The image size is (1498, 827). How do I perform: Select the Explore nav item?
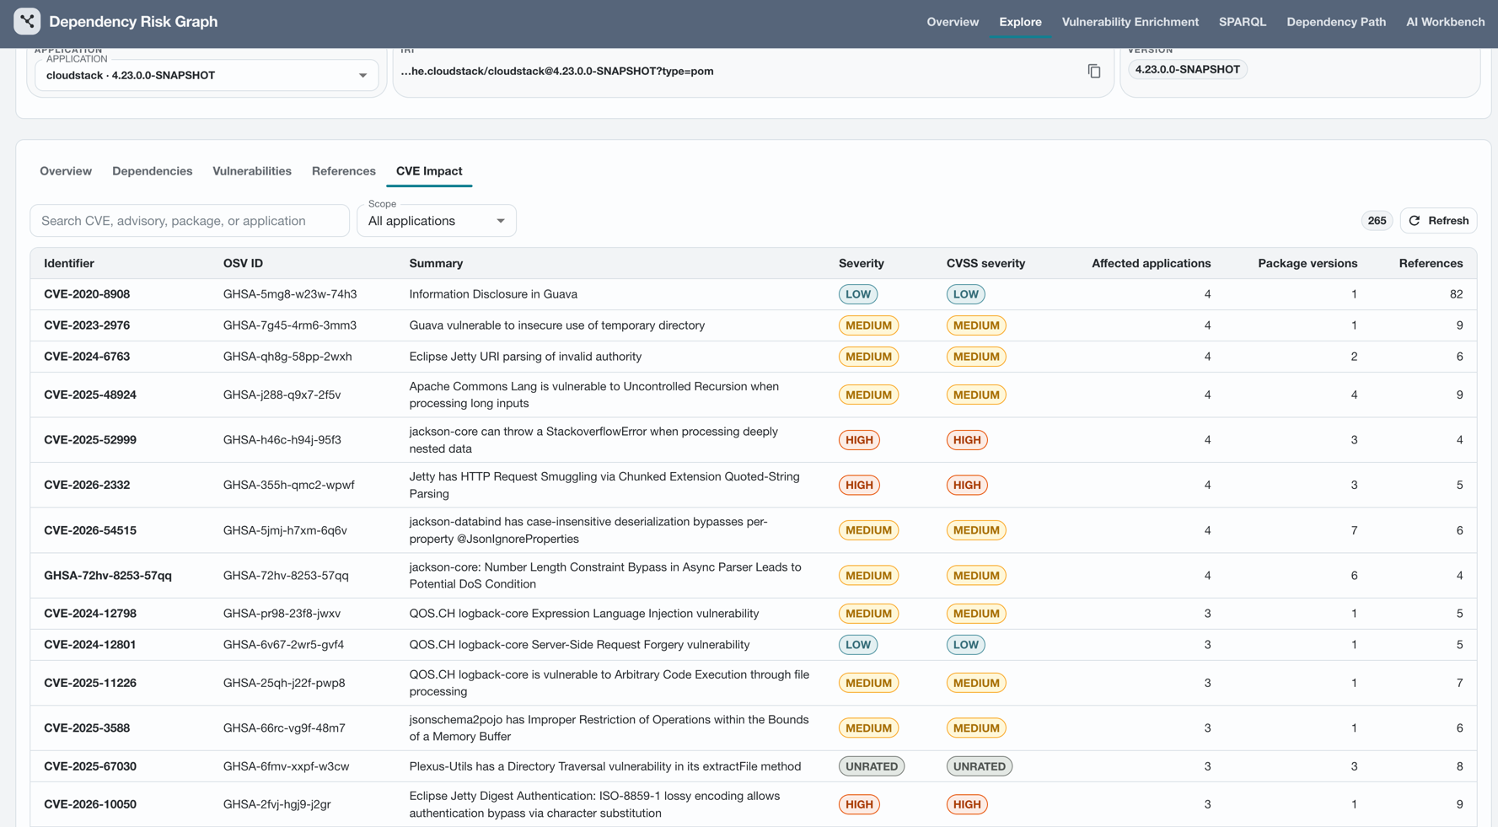click(x=1020, y=22)
